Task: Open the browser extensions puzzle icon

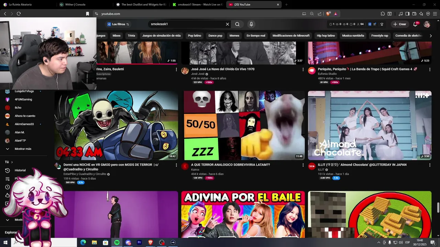Action: pyautogui.click(x=383, y=14)
